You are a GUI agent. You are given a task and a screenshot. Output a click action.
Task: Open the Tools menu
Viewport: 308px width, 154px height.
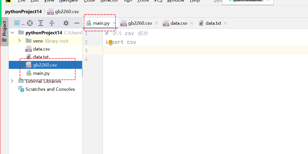point(143,1)
